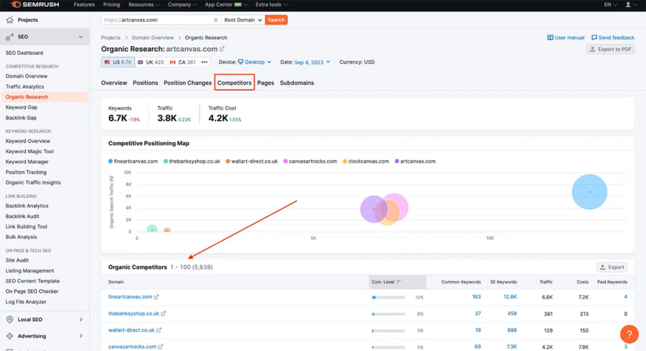Switch to the Subdomains tab
The width and height of the screenshot is (646, 351).
(x=297, y=83)
